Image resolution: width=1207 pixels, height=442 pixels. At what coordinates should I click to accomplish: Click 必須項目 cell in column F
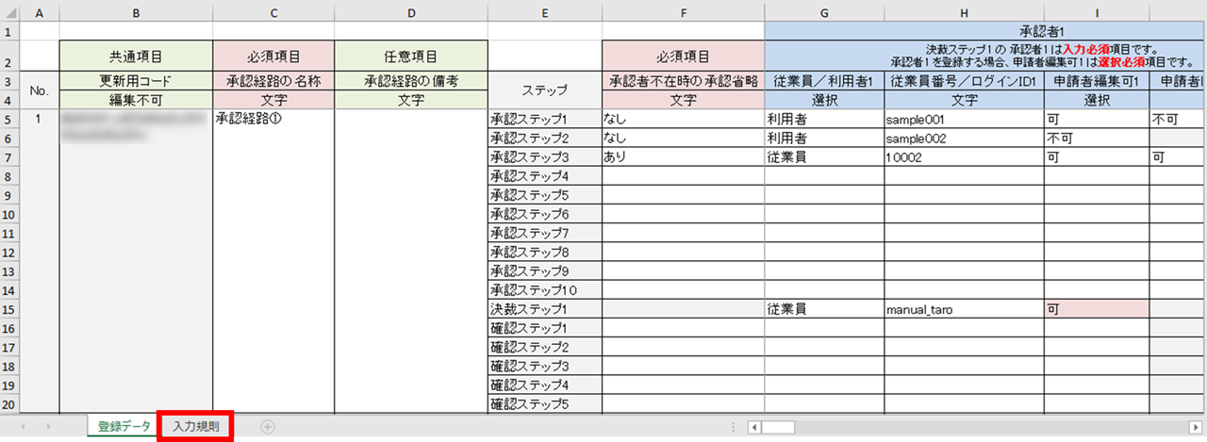(x=684, y=57)
